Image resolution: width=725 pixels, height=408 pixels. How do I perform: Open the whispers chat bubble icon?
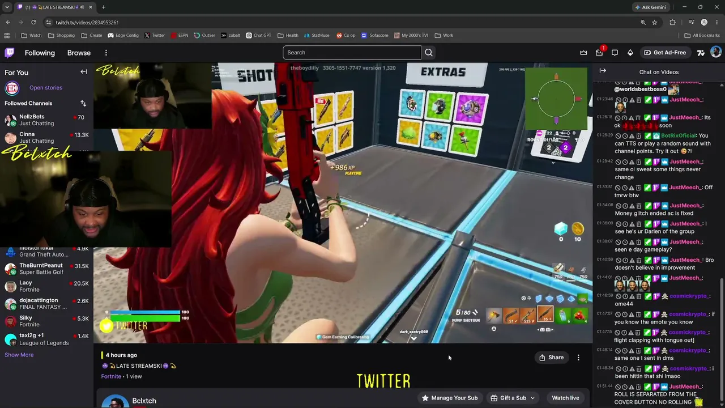click(615, 53)
